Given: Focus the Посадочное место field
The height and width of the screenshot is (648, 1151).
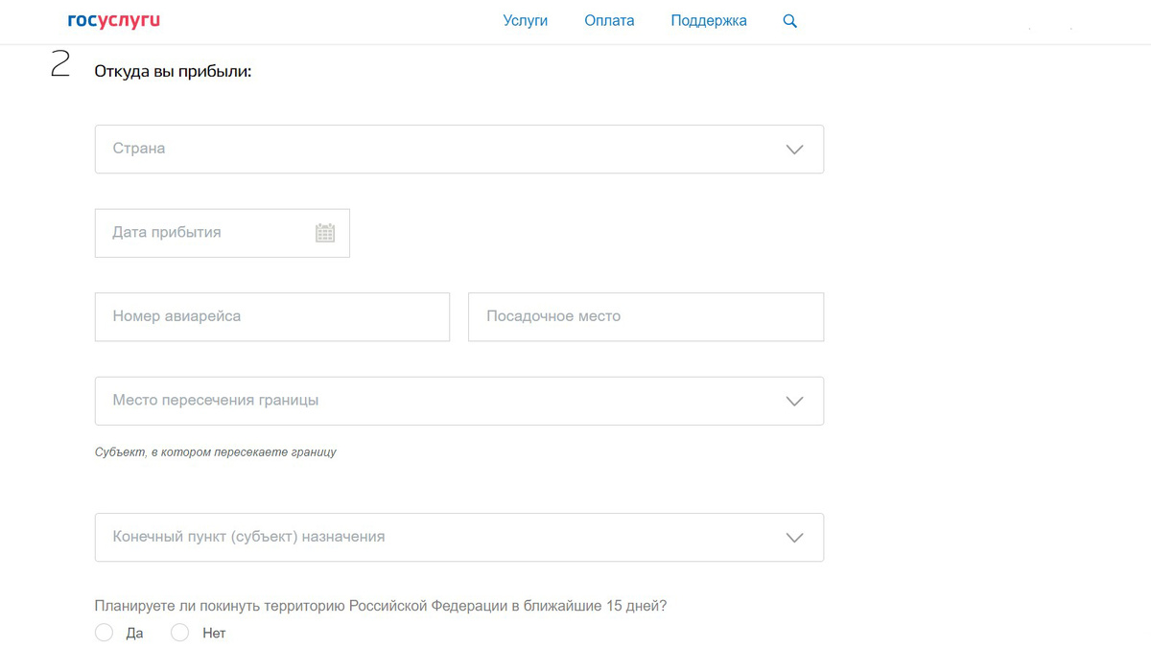Looking at the screenshot, I should click(646, 316).
